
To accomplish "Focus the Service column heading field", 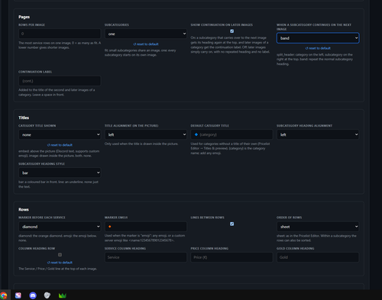I will point(146,257).
